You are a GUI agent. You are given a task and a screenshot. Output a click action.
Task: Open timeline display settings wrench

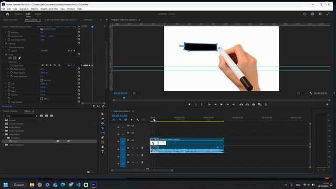coord(138,120)
